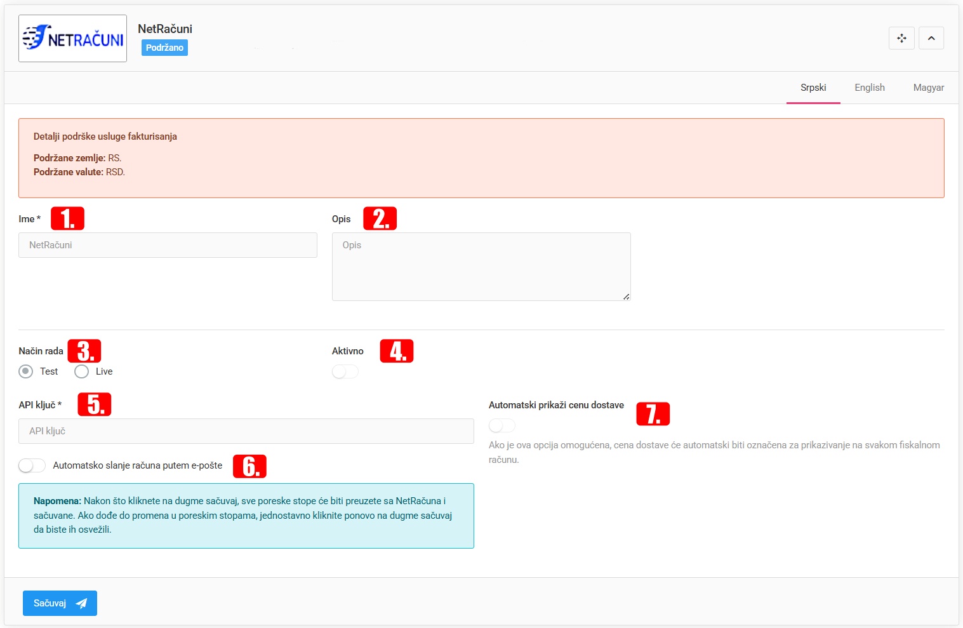
Task: Click the 'Podržane valute: RSD.' text
Action: pyautogui.click(x=79, y=172)
